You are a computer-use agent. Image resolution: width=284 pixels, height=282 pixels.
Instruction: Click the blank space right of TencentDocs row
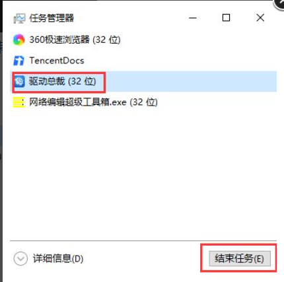180,61
